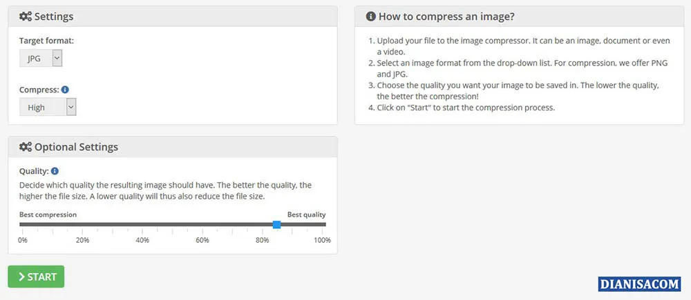Expand the Compress level dropdown showing High
The width and height of the screenshot is (691, 300).
point(48,107)
